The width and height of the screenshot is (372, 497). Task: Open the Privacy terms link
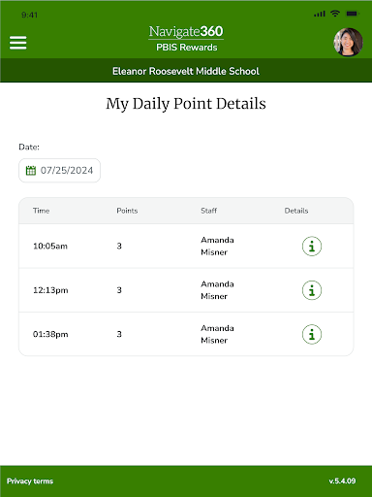click(x=30, y=481)
